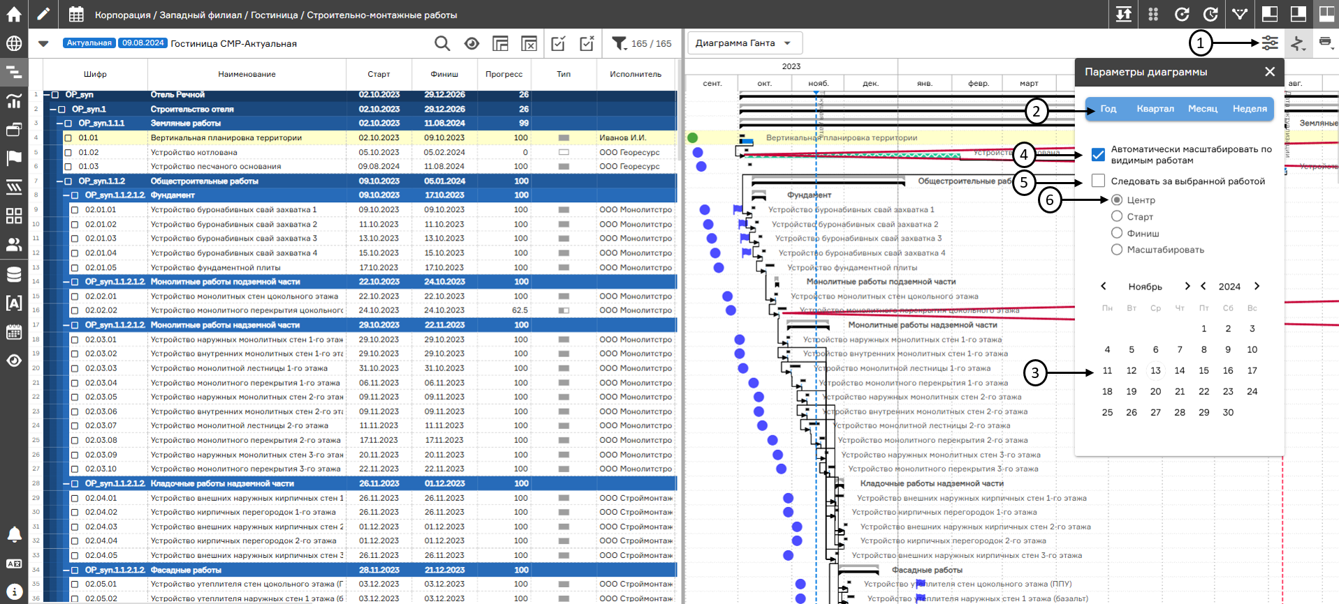Pick day 13 in the calendar
This screenshot has width=1339, height=604.
1156,370
